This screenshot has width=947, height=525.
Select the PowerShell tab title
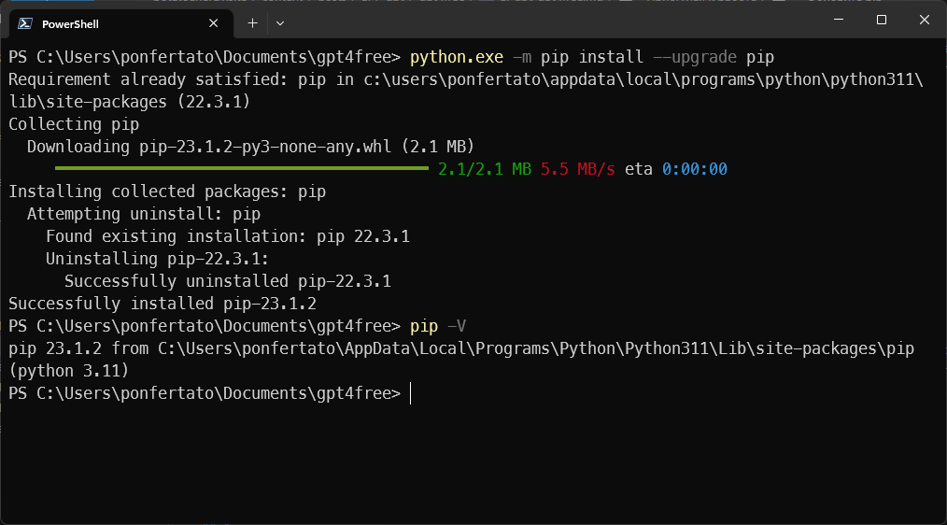click(70, 23)
